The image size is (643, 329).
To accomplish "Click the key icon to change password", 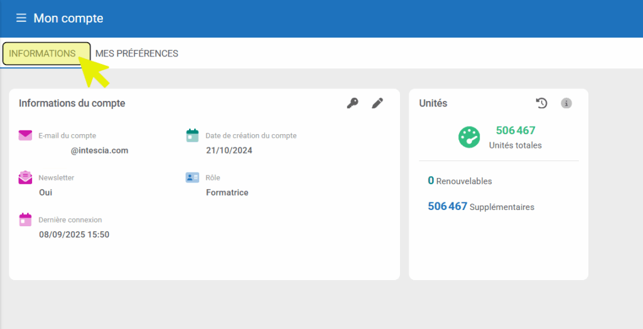I will click(353, 103).
